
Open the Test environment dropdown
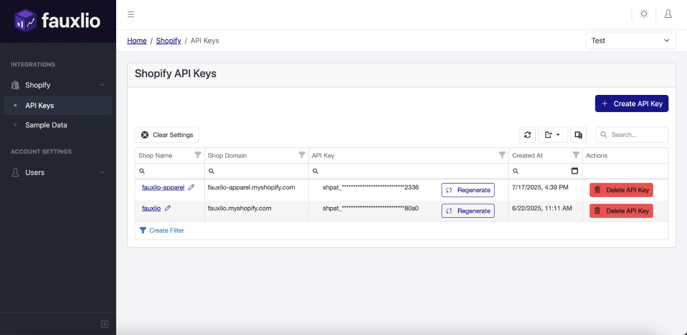coord(630,41)
